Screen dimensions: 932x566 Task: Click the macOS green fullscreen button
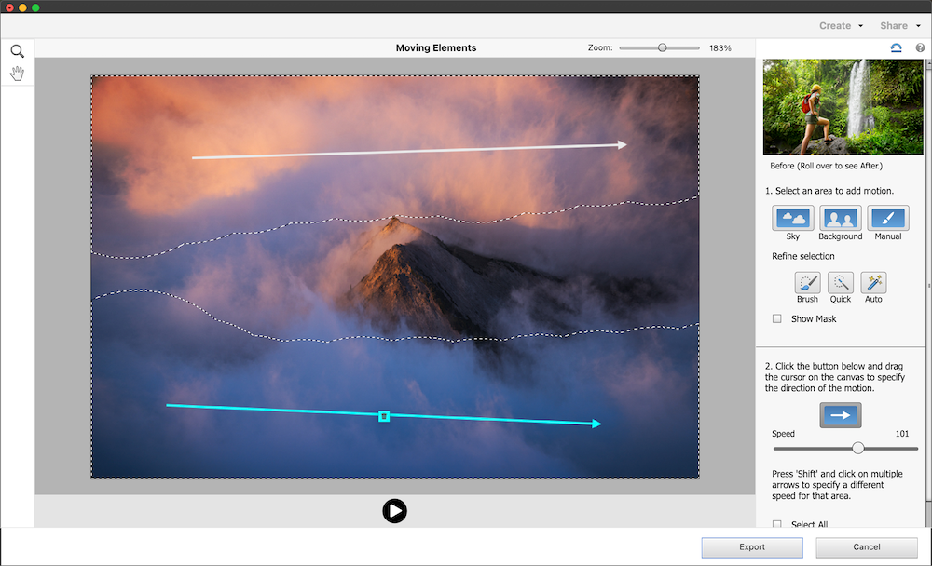35,7
